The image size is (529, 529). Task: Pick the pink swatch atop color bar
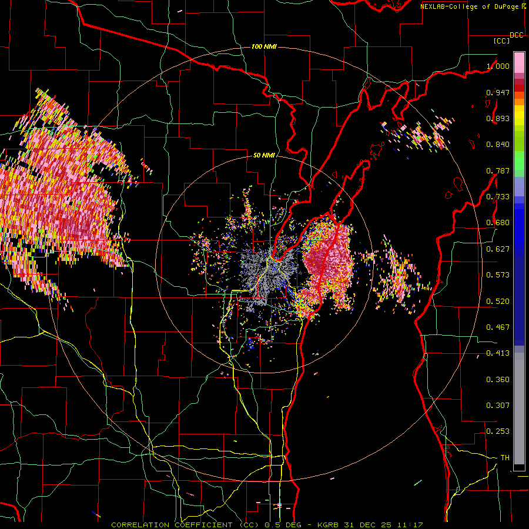[x=519, y=62]
